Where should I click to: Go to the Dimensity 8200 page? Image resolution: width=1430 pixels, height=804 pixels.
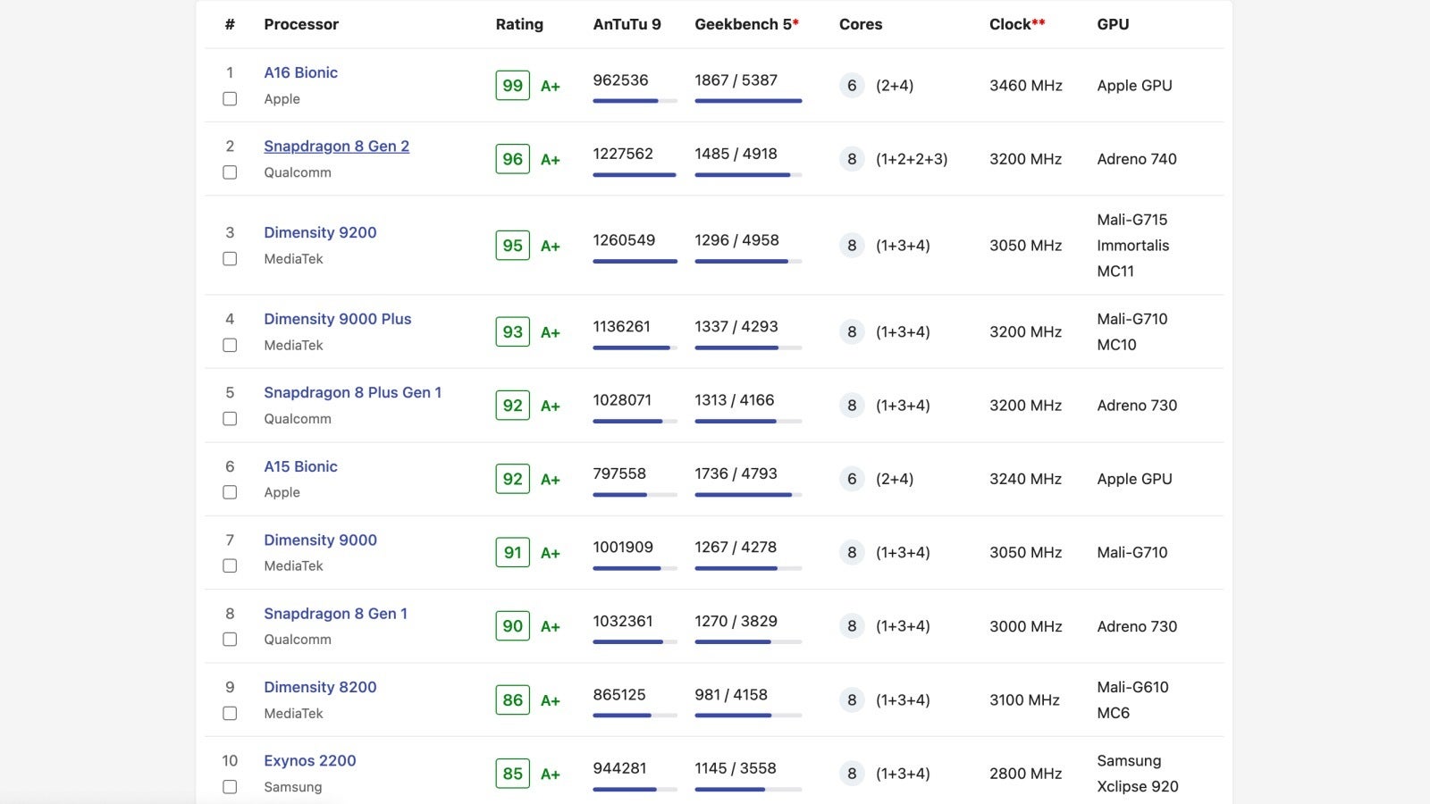(x=320, y=687)
